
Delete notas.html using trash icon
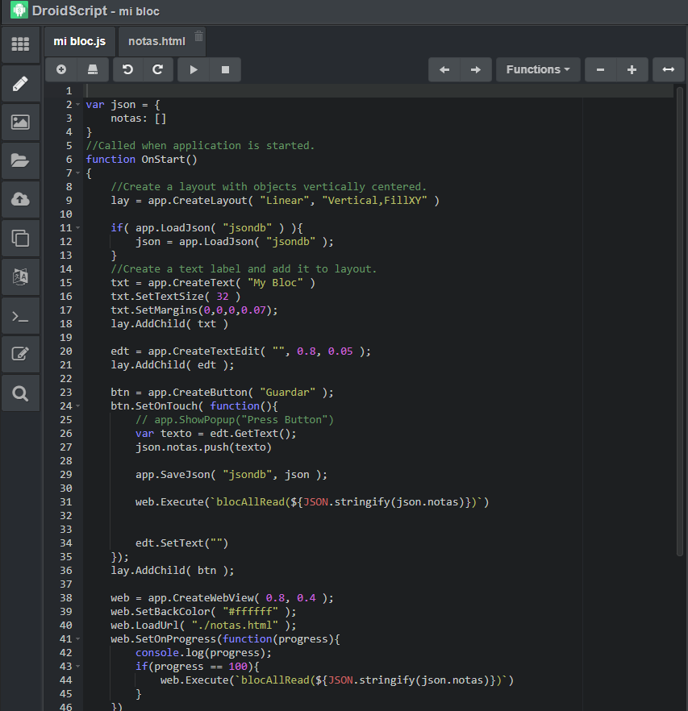click(199, 35)
